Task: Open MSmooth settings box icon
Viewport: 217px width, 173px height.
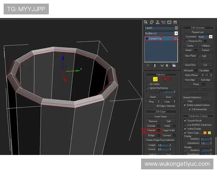Action: click(x=196, y=71)
